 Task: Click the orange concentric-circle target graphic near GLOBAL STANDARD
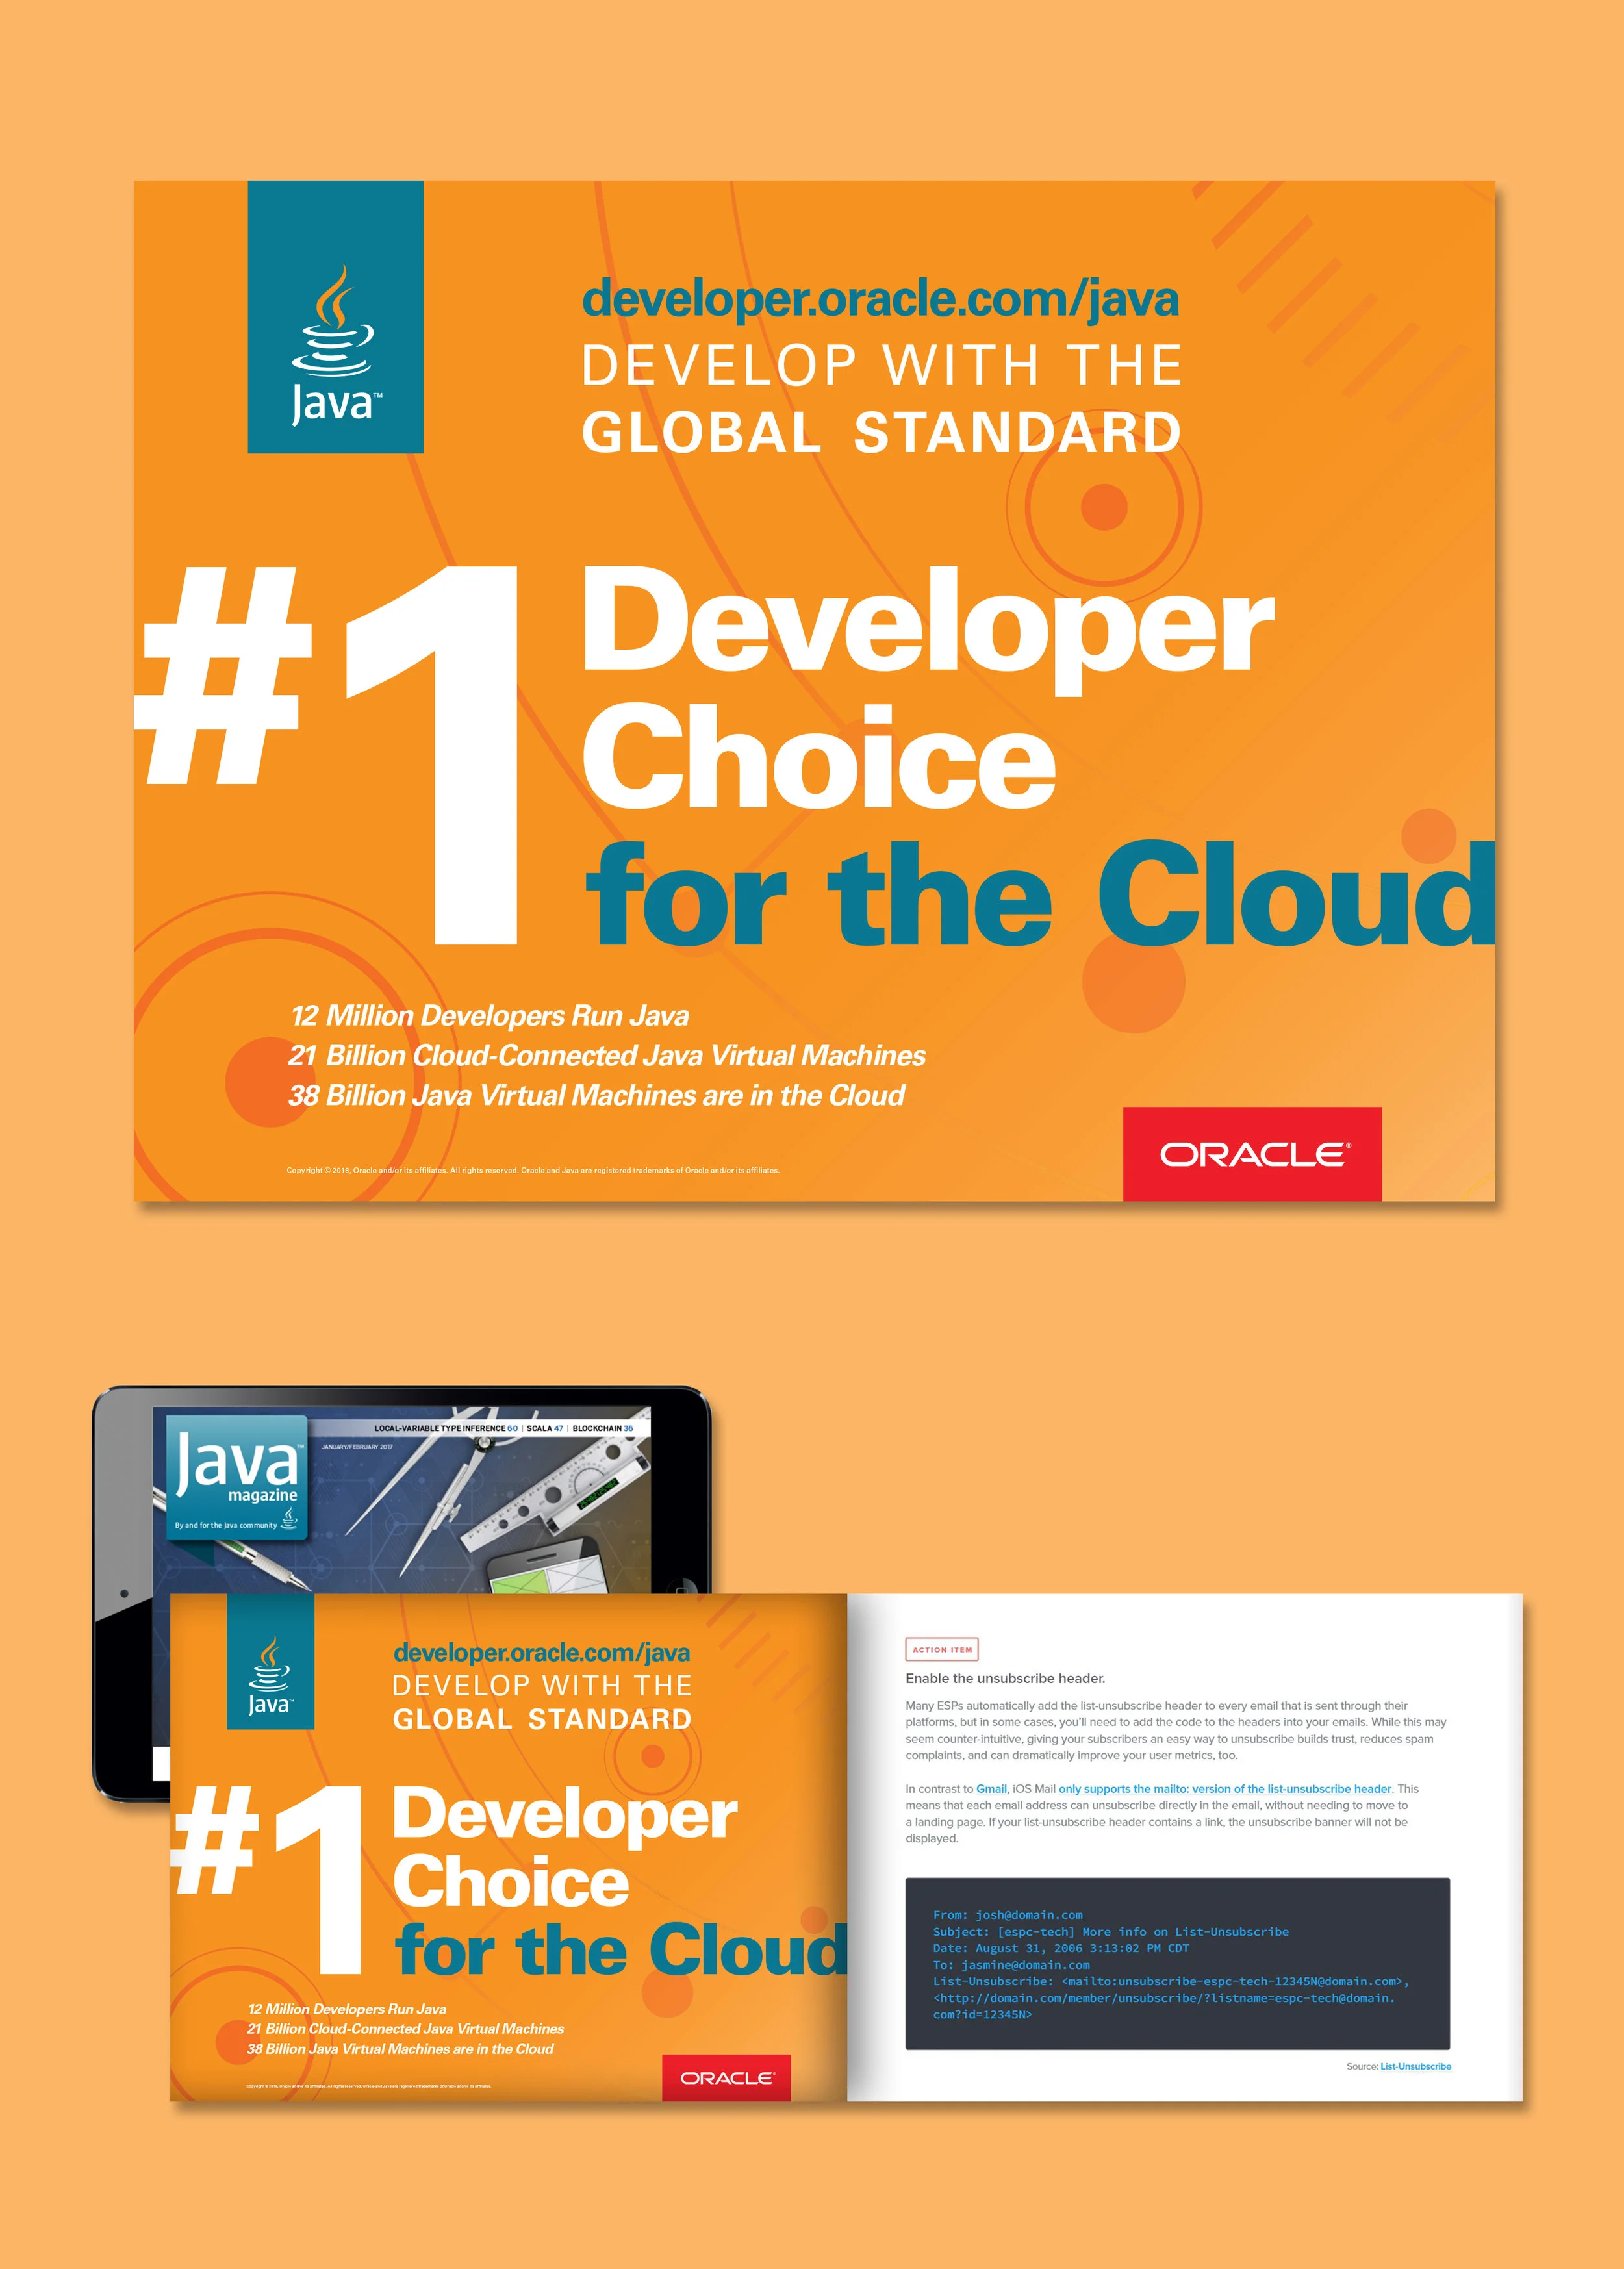pyautogui.click(x=1104, y=507)
